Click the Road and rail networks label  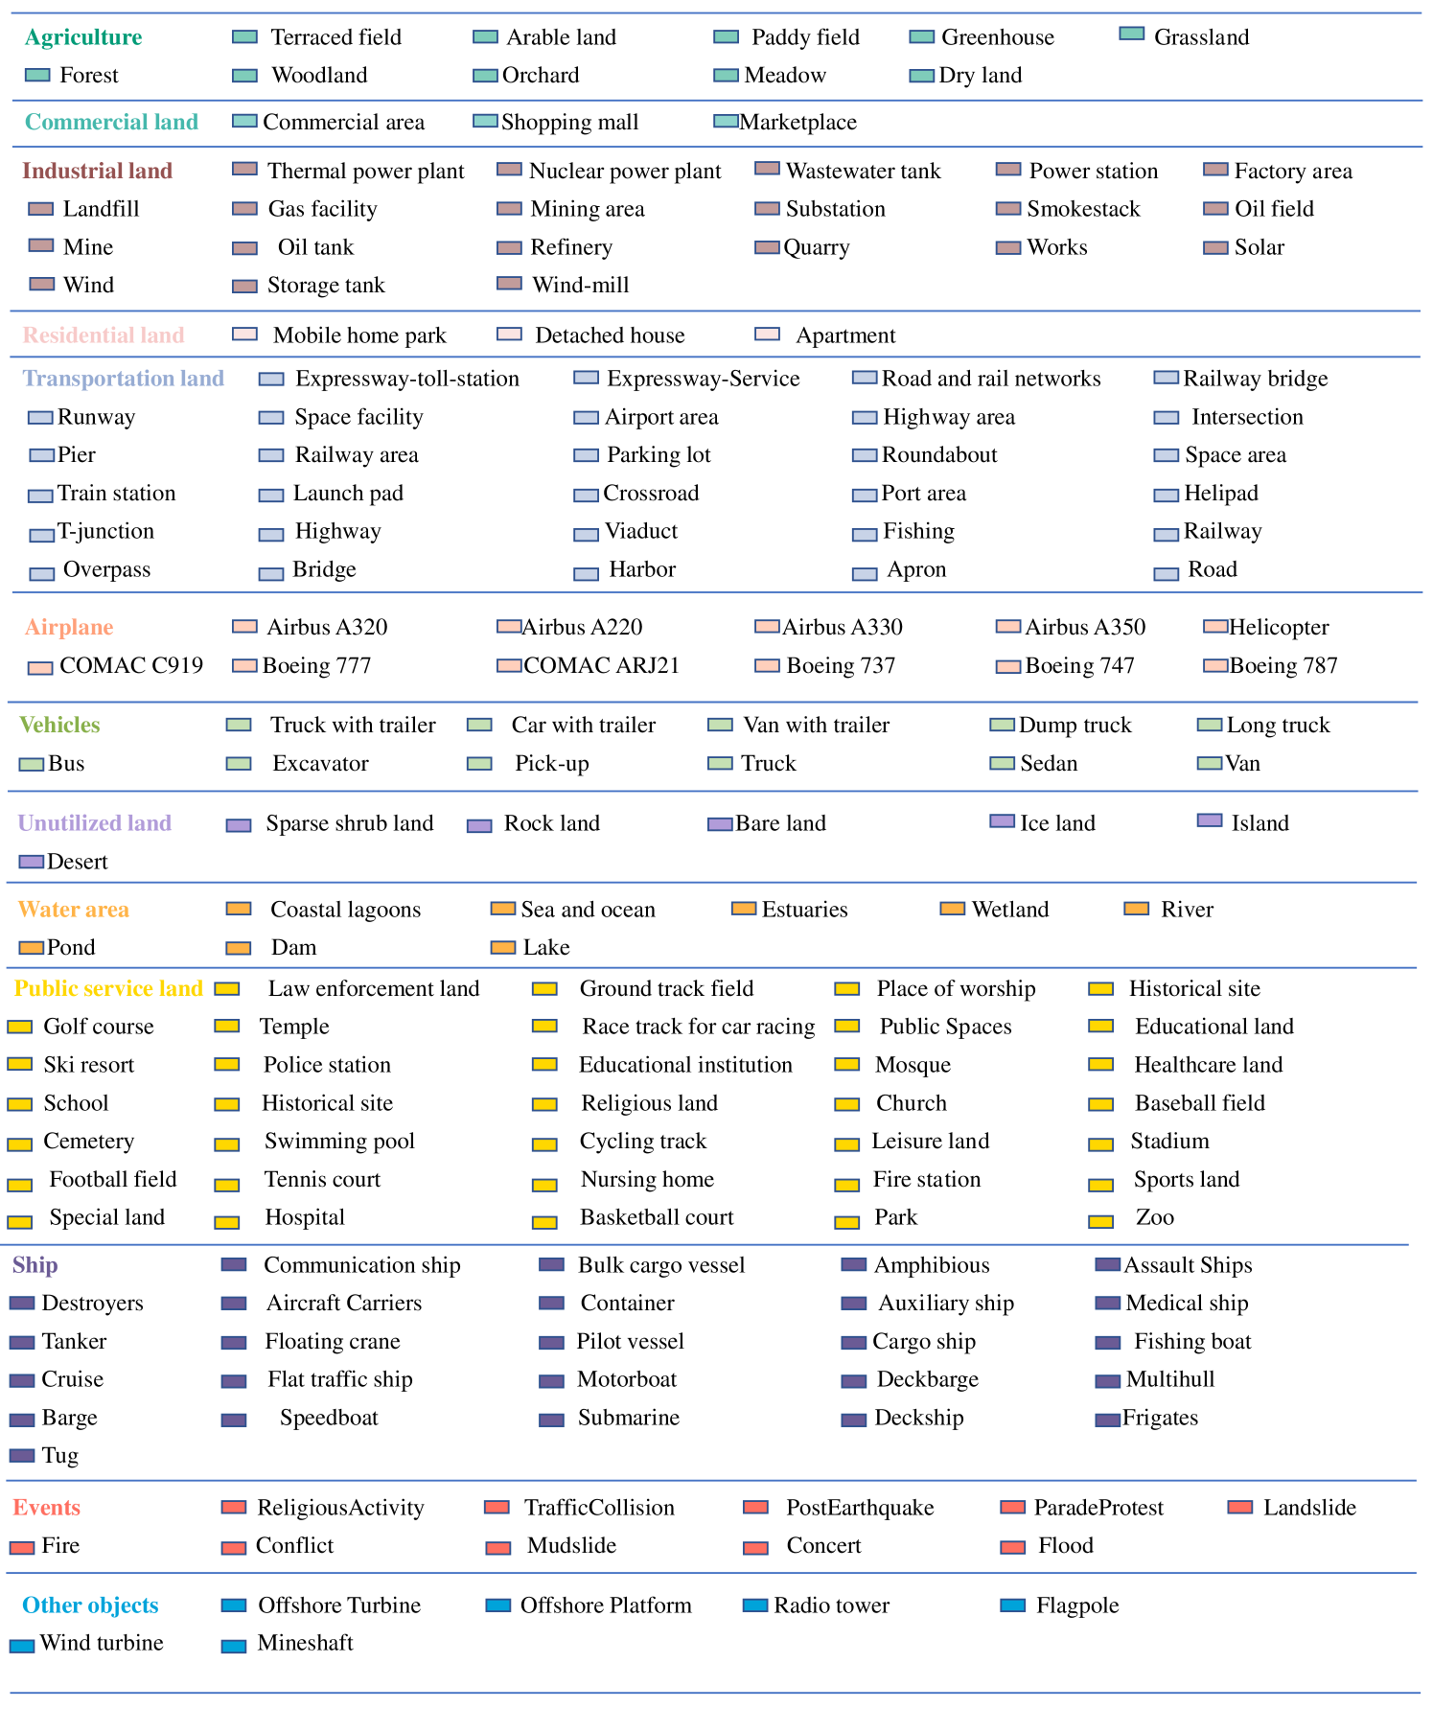pos(991,379)
